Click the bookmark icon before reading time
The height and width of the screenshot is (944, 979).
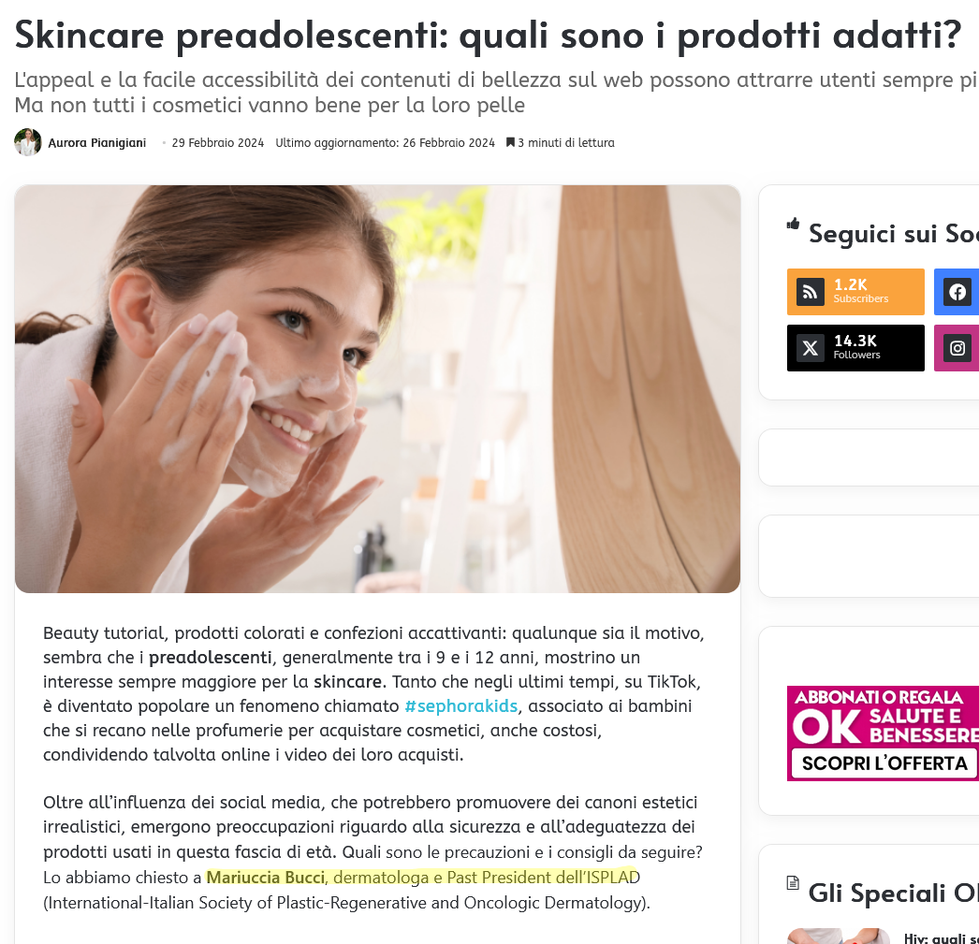coord(510,142)
